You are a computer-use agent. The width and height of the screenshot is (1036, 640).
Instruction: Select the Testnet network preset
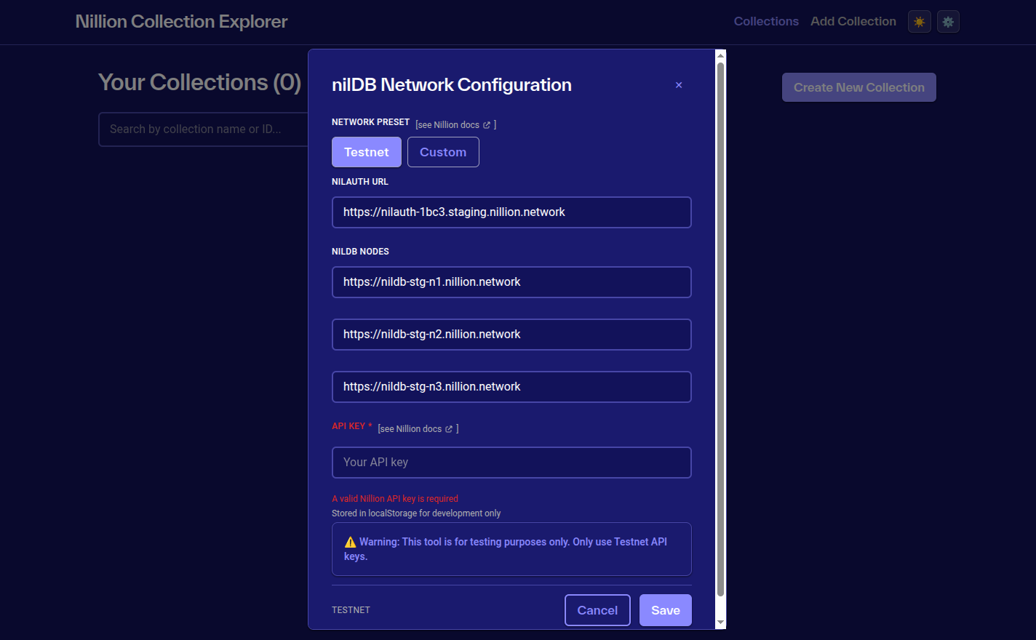[x=367, y=152]
